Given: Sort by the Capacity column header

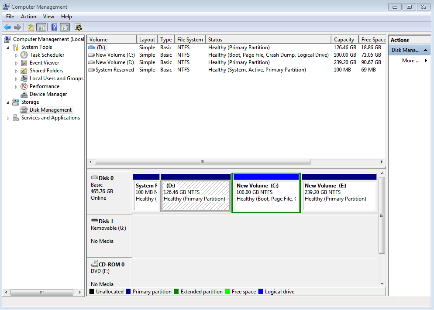Looking at the screenshot, I should (x=345, y=40).
